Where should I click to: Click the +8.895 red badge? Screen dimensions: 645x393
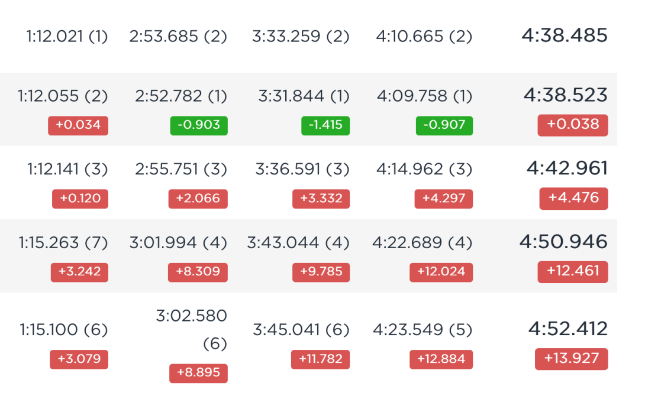pyautogui.click(x=198, y=373)
